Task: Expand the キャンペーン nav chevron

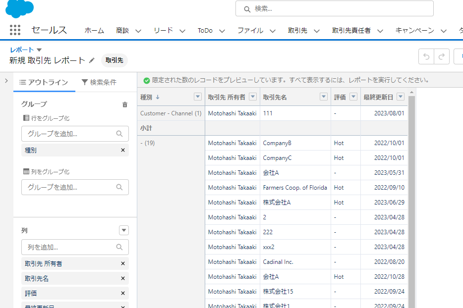Action: pos(444,31)
